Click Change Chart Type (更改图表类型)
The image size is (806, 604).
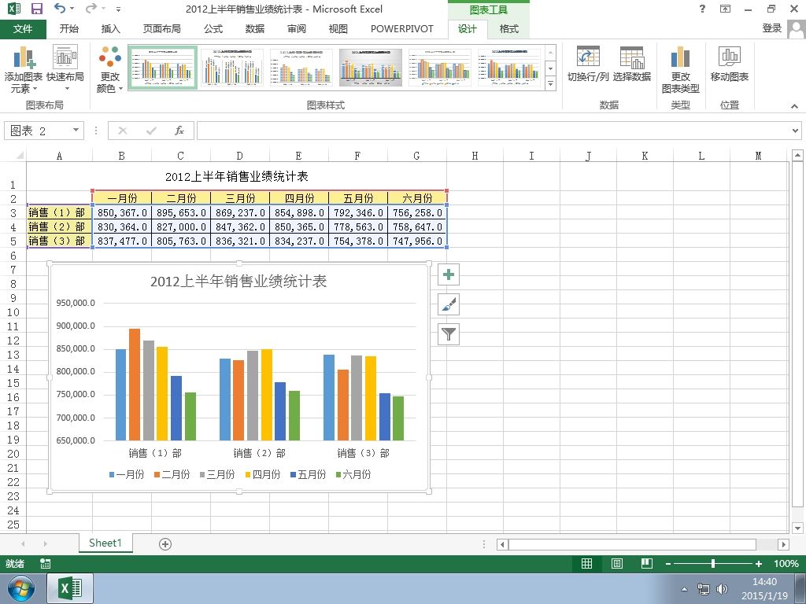coord(680,69)
